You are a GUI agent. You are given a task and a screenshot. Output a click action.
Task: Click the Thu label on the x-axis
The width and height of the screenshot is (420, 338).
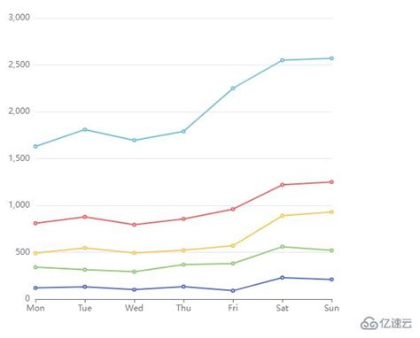(183, 308)
